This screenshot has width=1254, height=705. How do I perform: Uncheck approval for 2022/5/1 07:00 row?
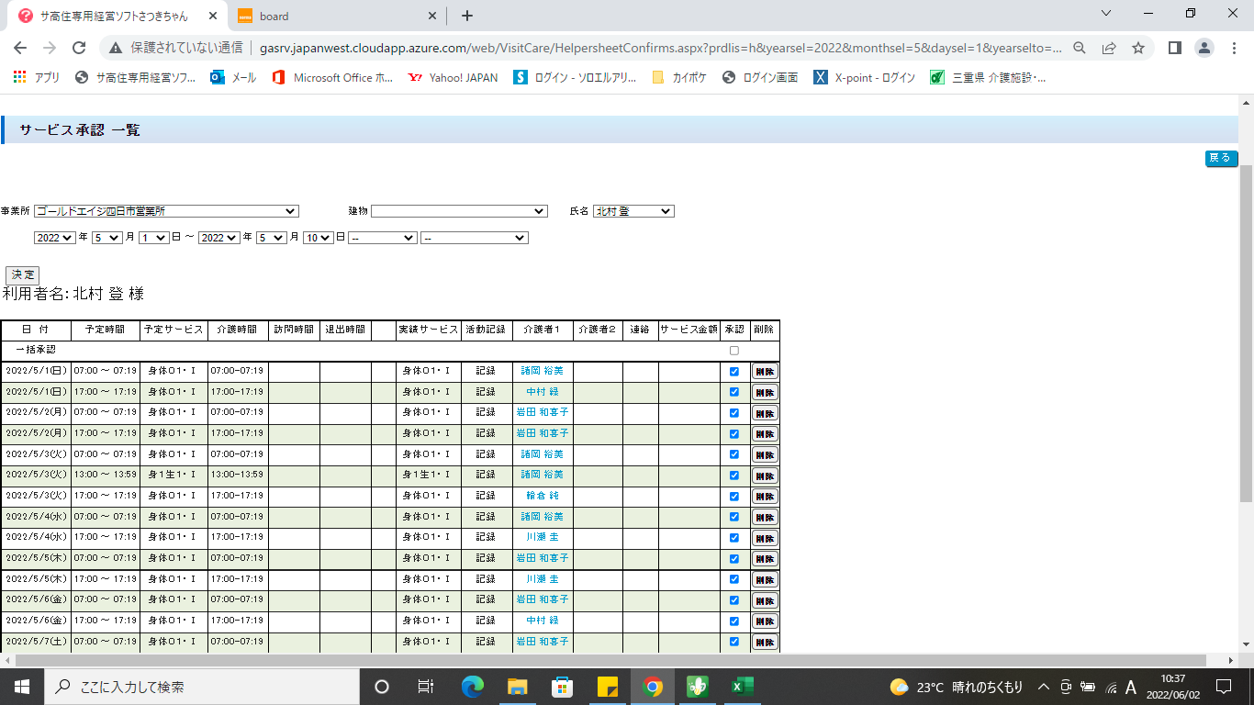pyautogui.click(x=733, y=372)
